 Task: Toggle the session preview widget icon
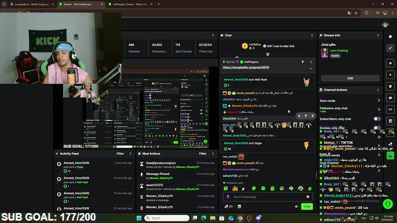point(390,63)
